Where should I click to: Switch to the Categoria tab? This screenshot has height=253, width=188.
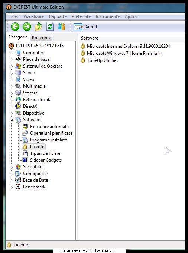pyautogui.click(x=18, y=37)
